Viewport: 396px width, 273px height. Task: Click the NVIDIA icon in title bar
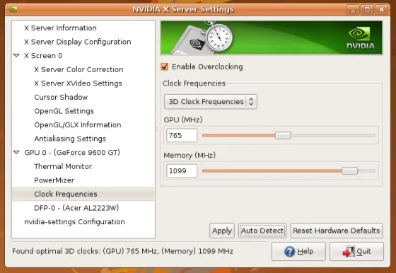click(x=13, y=10)
